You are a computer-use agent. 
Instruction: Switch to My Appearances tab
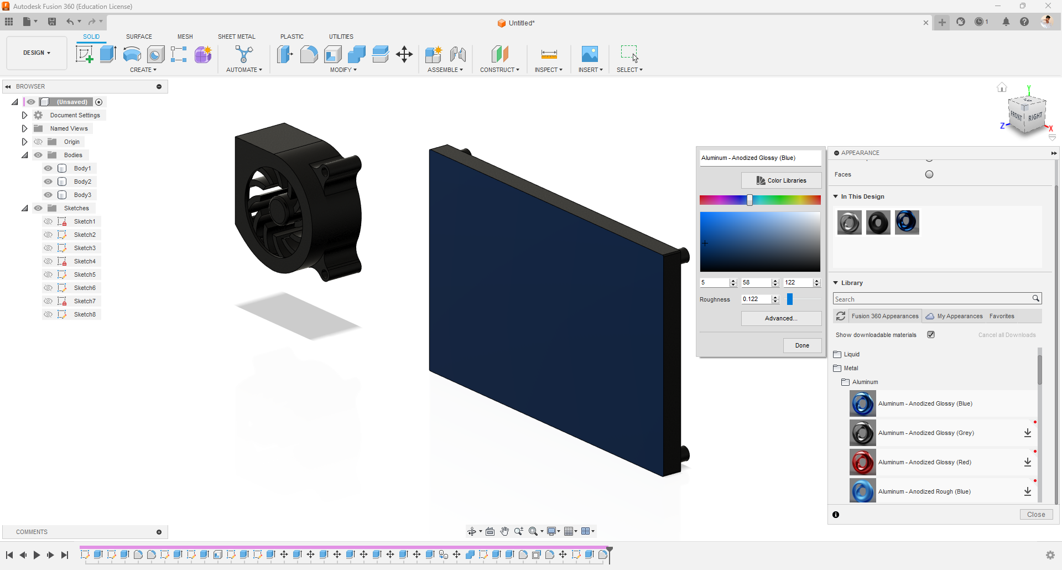955,316
